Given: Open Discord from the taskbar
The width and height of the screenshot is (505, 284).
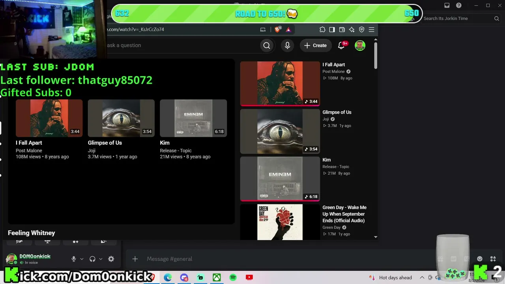Looking at the screenshot, I should 184,278.
